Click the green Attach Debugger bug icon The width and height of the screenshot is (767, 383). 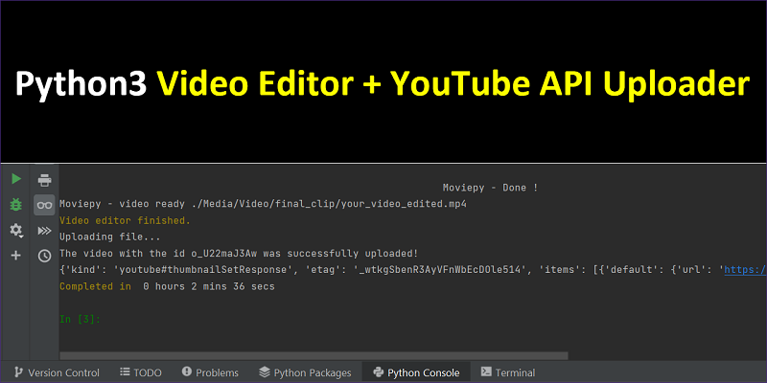coord(16,204)
